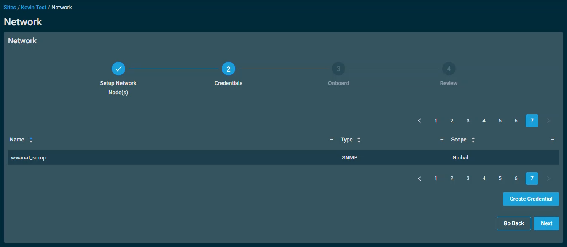The image size is (567, 247).
Task: Open page 2 in top pagination
Action: [452, 121]
